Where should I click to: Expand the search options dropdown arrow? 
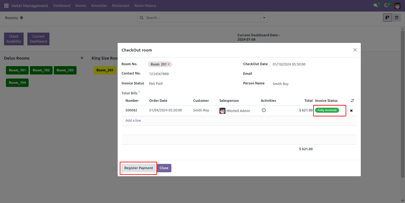[264, 18]
